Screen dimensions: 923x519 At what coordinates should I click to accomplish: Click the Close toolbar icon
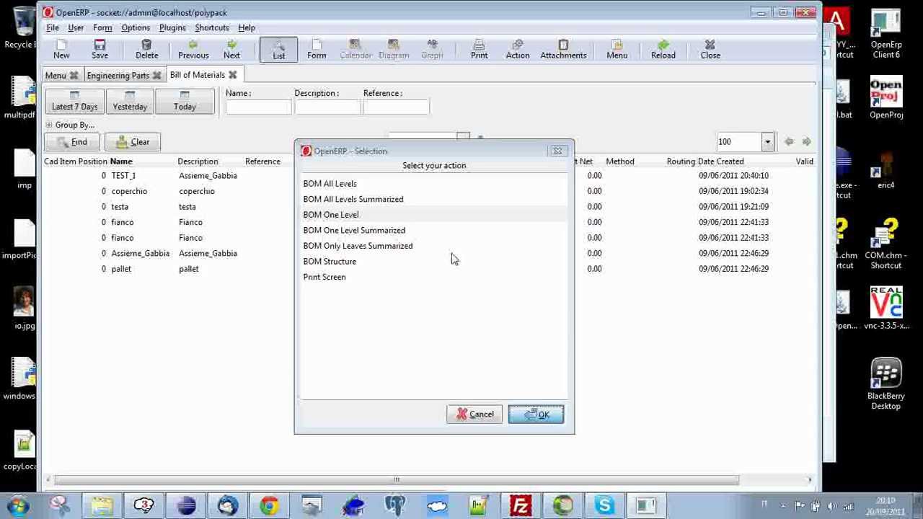(x=710, y=49)
